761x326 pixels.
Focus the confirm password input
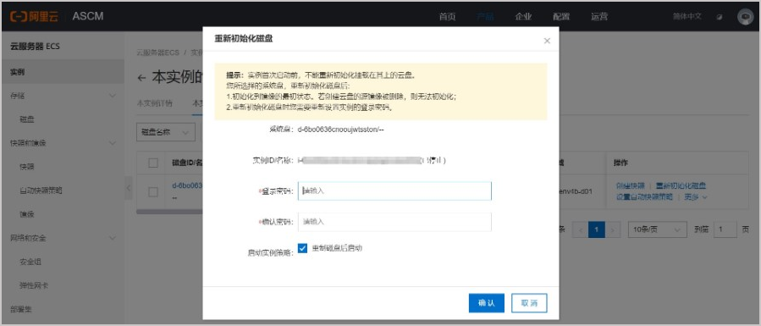394,222
